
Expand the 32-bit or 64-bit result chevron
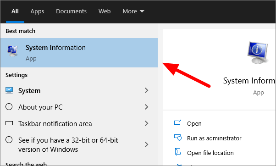pos(146,144)
